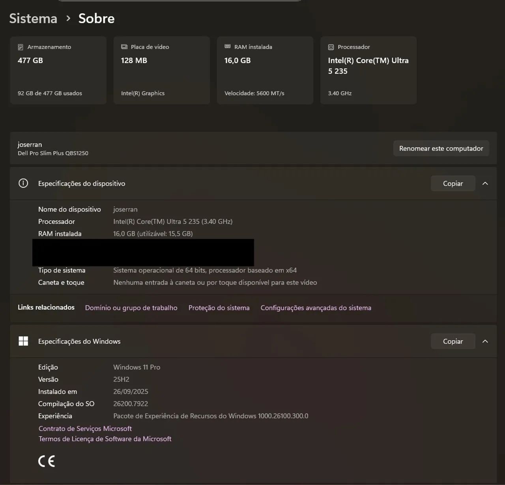
Task: Click the 26/09/2025 install date
Action: (131, 392)
